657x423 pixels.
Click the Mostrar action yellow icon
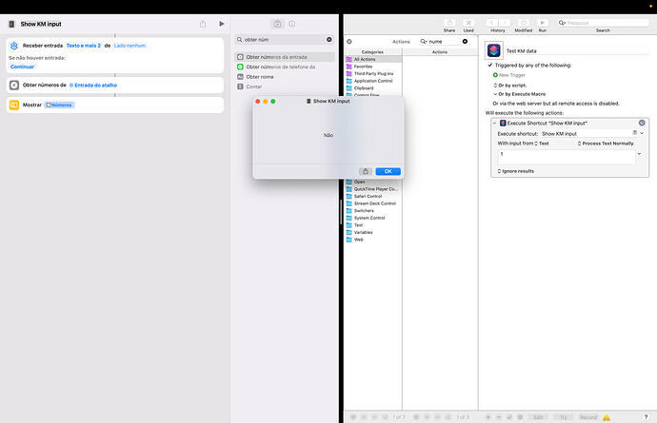14,105
